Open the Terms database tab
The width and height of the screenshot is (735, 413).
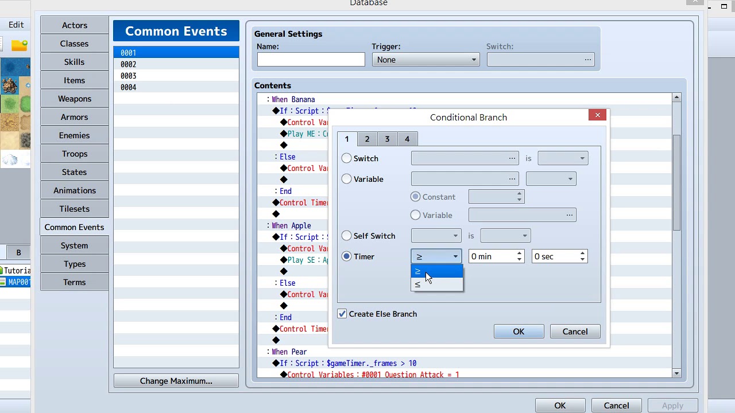point(75,282)
